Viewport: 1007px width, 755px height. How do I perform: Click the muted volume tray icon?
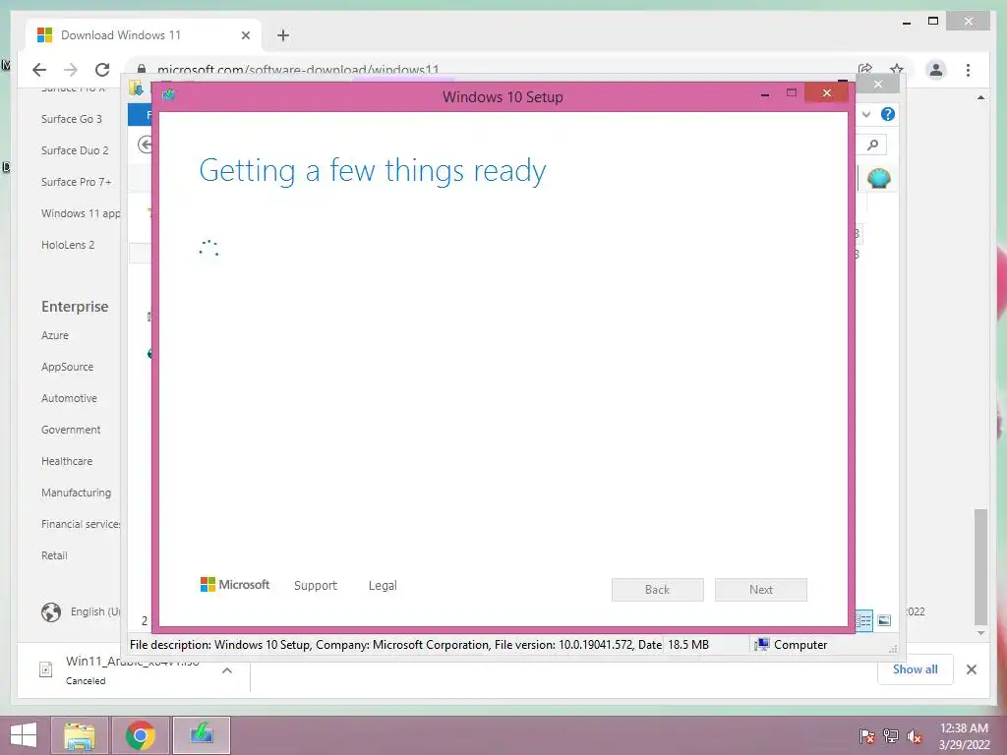click(915, 736)
